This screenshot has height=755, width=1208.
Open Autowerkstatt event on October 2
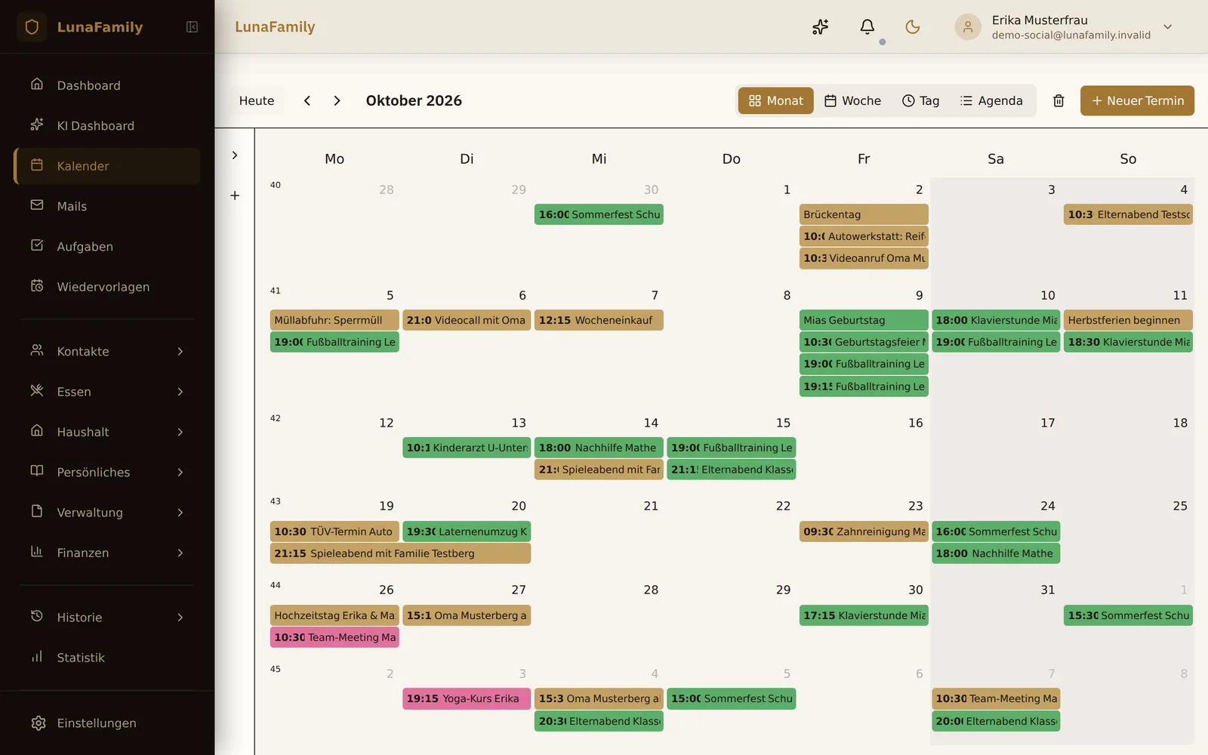[x=864, y=236]
